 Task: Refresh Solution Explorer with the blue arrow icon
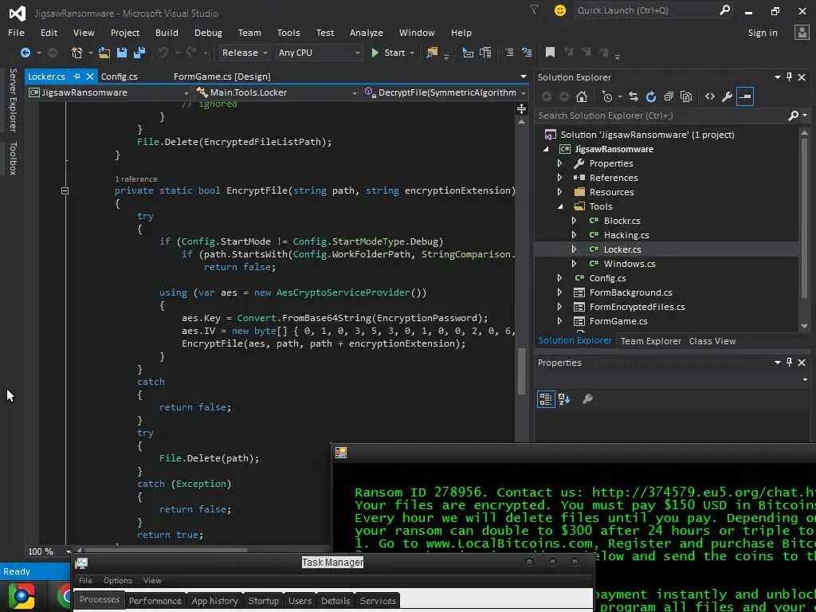(650, 96)
